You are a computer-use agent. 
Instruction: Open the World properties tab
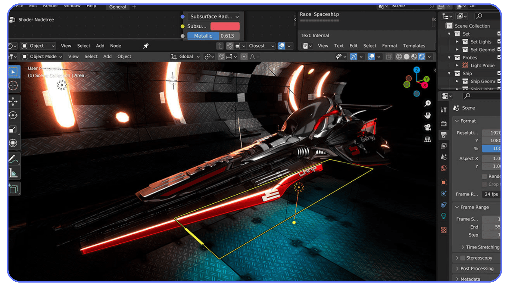(444, 168)
